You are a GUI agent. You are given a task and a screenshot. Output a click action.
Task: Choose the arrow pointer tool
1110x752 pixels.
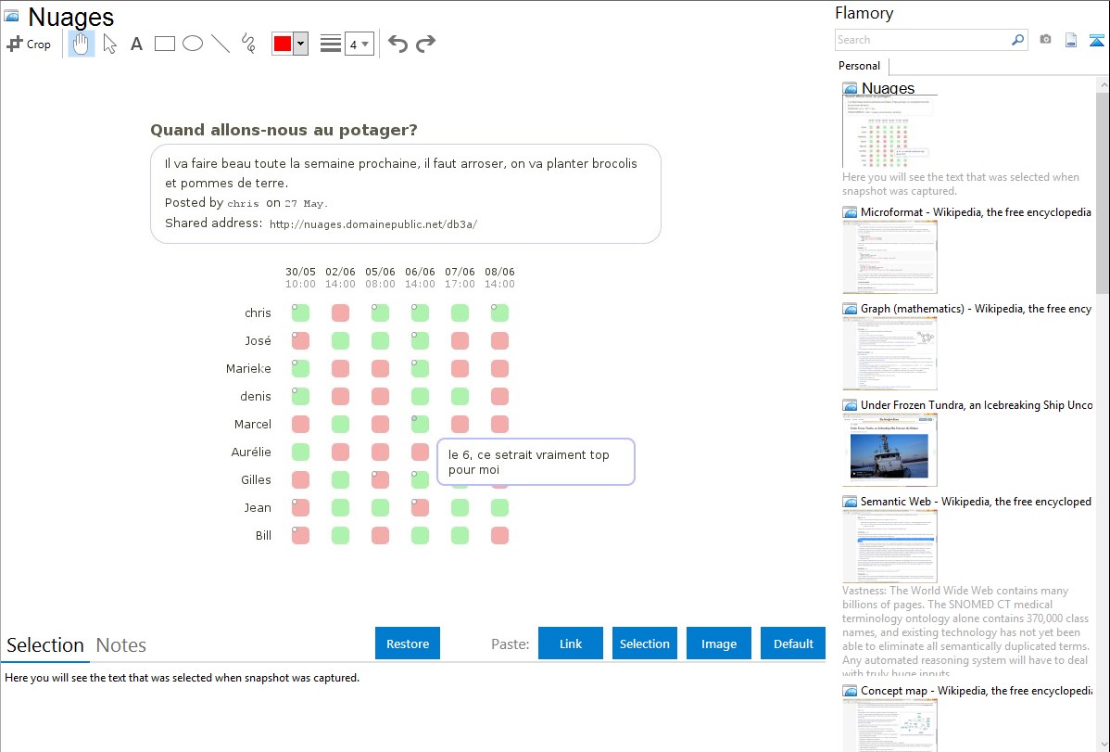tap(109, 44)
